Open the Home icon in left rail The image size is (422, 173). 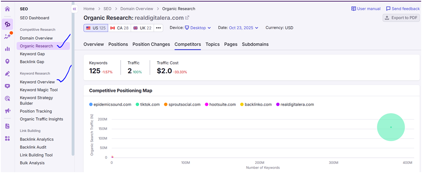pos(7,9)
